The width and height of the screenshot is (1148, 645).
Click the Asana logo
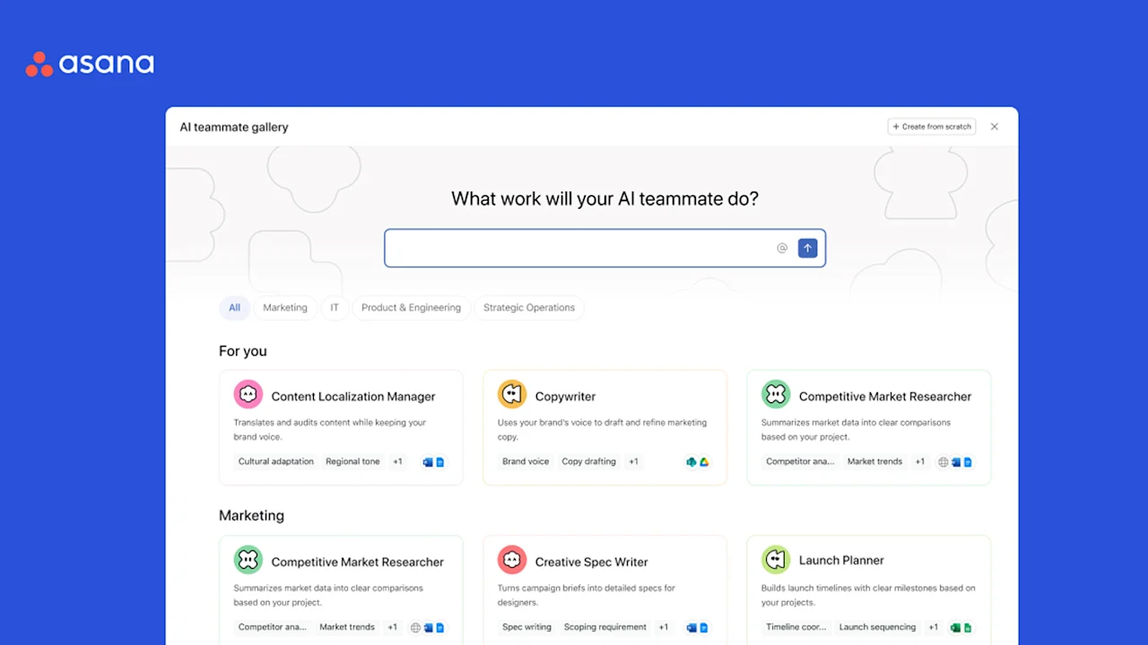(x=89, y=63)
